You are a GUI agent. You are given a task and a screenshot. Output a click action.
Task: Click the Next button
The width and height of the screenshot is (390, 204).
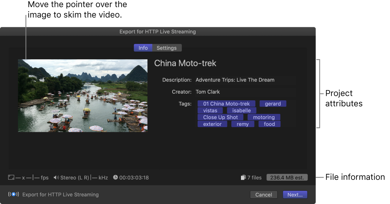click(x=295, y=194)
